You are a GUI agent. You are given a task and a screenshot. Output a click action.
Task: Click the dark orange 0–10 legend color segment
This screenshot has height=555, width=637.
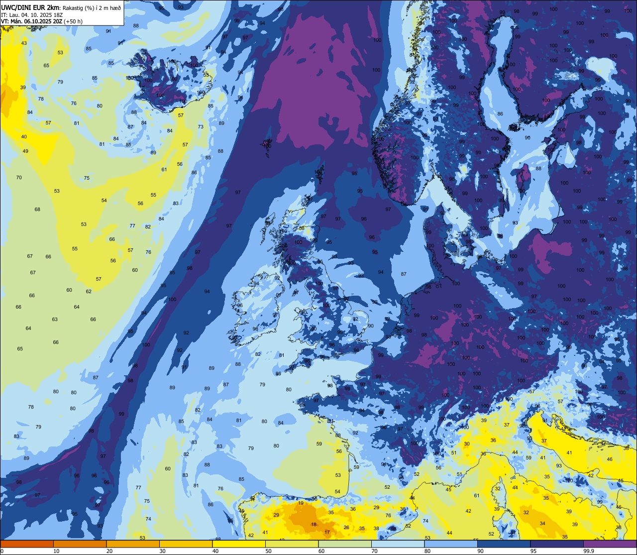click(27, 544)
